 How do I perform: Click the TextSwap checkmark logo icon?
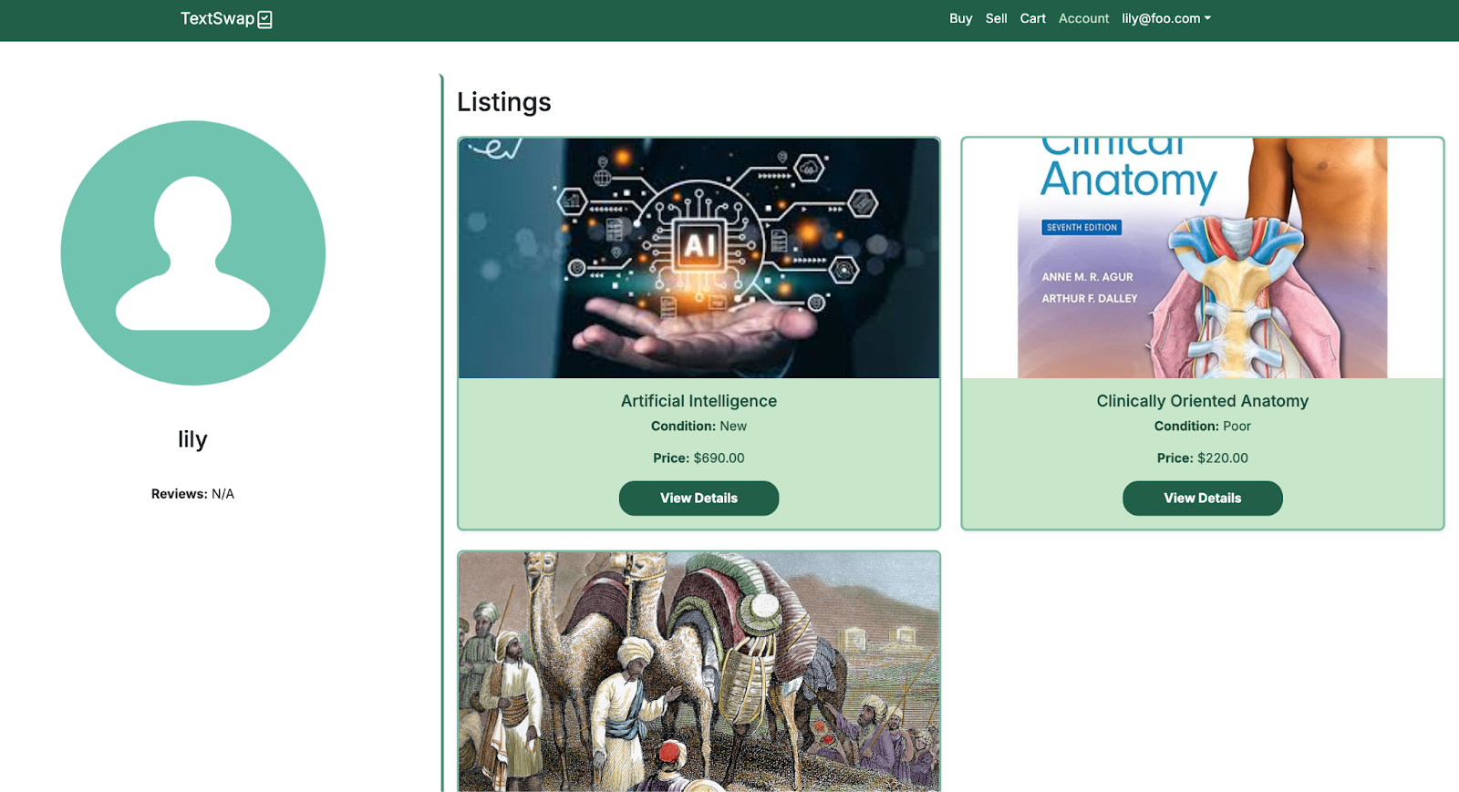pyautogui.click(x=265, y=19)
